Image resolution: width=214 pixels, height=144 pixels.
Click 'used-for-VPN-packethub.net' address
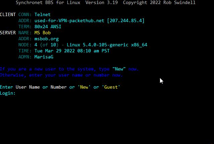coord(69,20)
